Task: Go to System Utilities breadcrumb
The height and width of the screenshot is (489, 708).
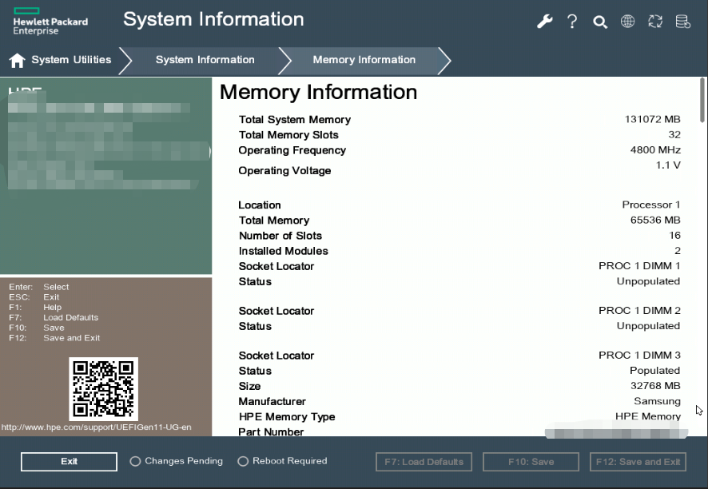Action: [70, 60]
